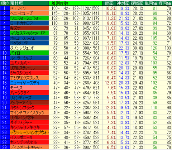Click the キタサンブラック stallion cell
Viewport: 172px width, 150px height.
point(29,107)
